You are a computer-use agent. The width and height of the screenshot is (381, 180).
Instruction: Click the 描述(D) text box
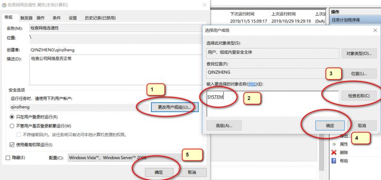[116, 70]
